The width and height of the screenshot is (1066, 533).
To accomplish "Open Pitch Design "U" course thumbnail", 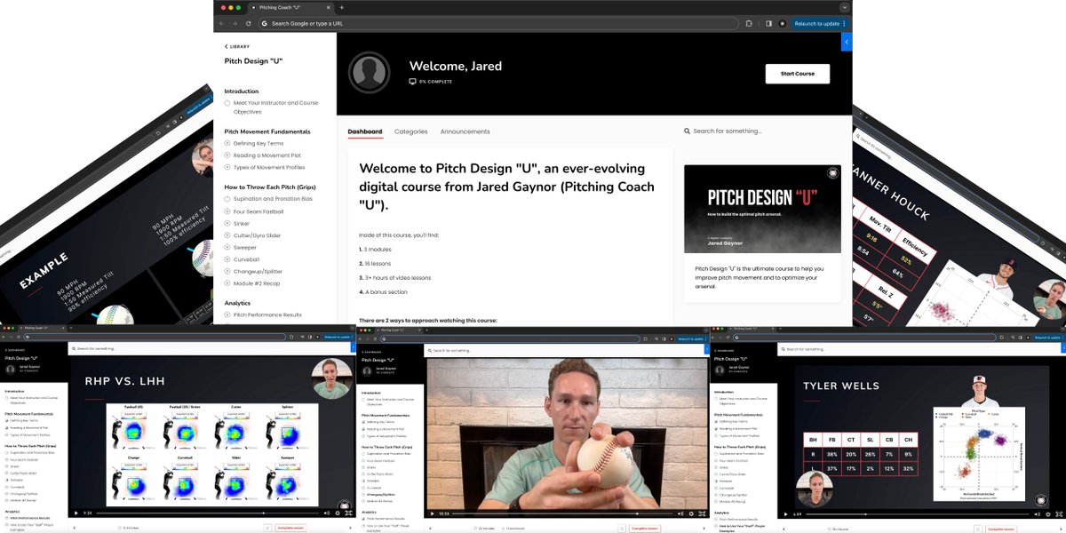I will click(x=762, y=209).
